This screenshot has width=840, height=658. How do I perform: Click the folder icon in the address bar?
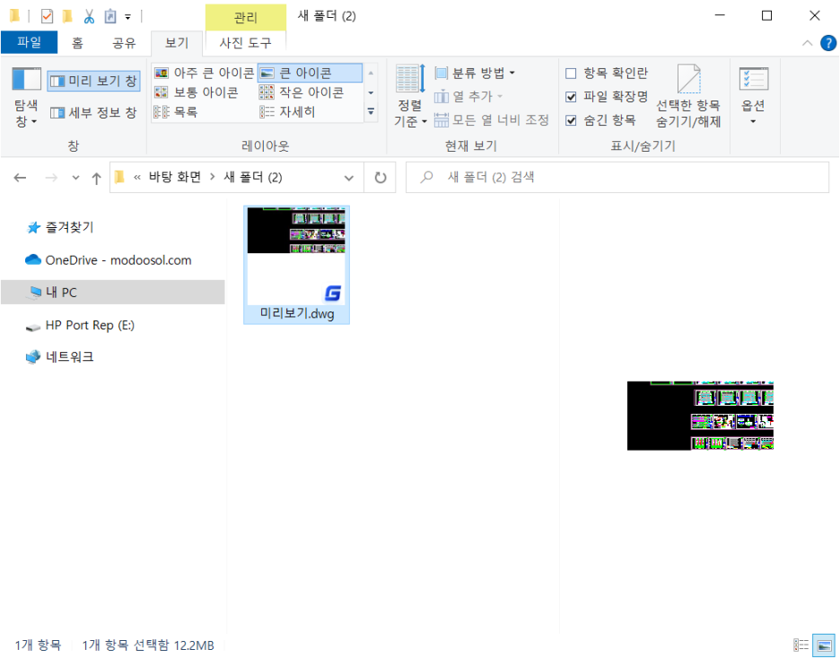120,177
